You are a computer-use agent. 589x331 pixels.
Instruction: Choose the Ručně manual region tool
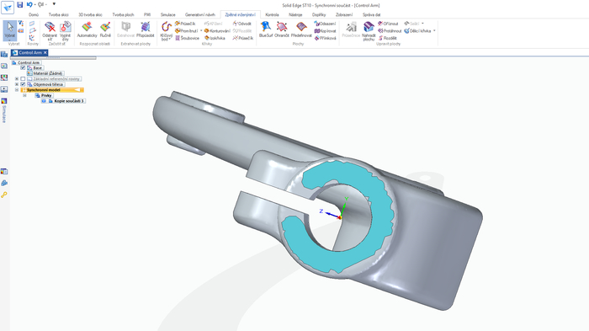(x=105, y=29)
